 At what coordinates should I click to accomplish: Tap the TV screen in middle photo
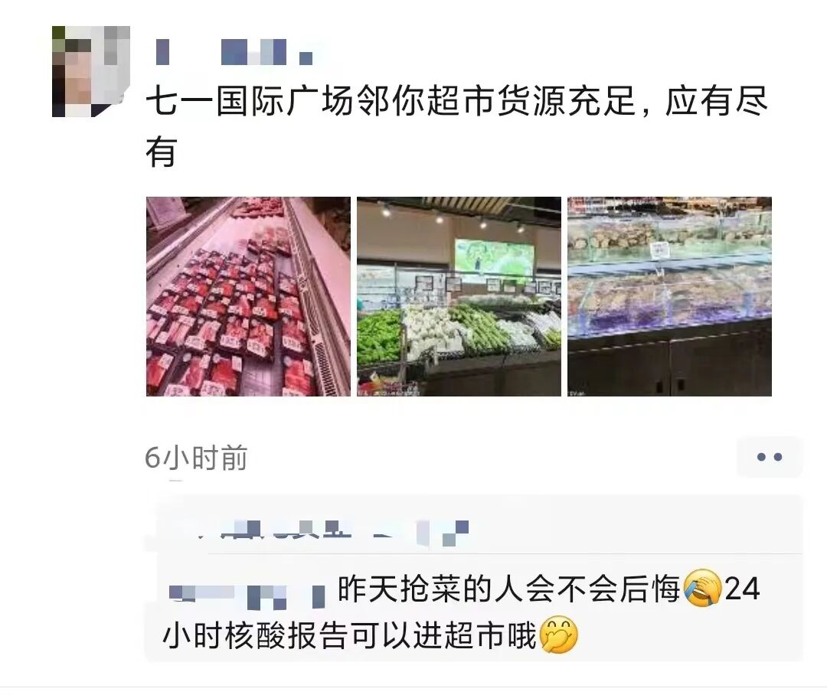pos(494,260)
